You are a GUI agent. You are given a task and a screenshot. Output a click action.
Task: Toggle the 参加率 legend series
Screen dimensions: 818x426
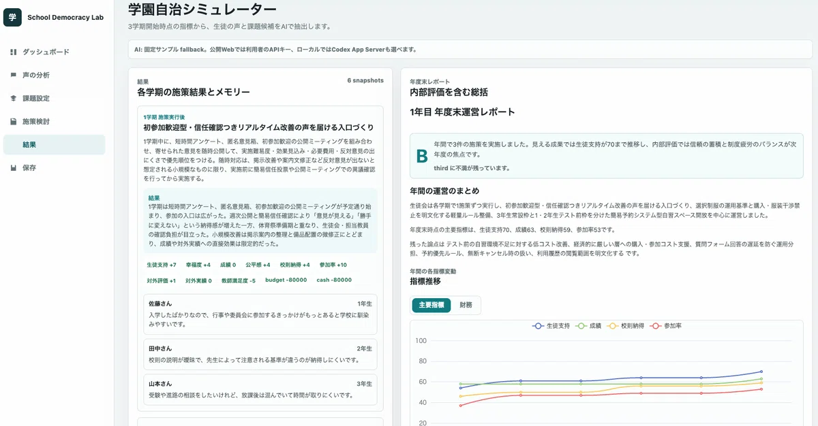point(667,326)
